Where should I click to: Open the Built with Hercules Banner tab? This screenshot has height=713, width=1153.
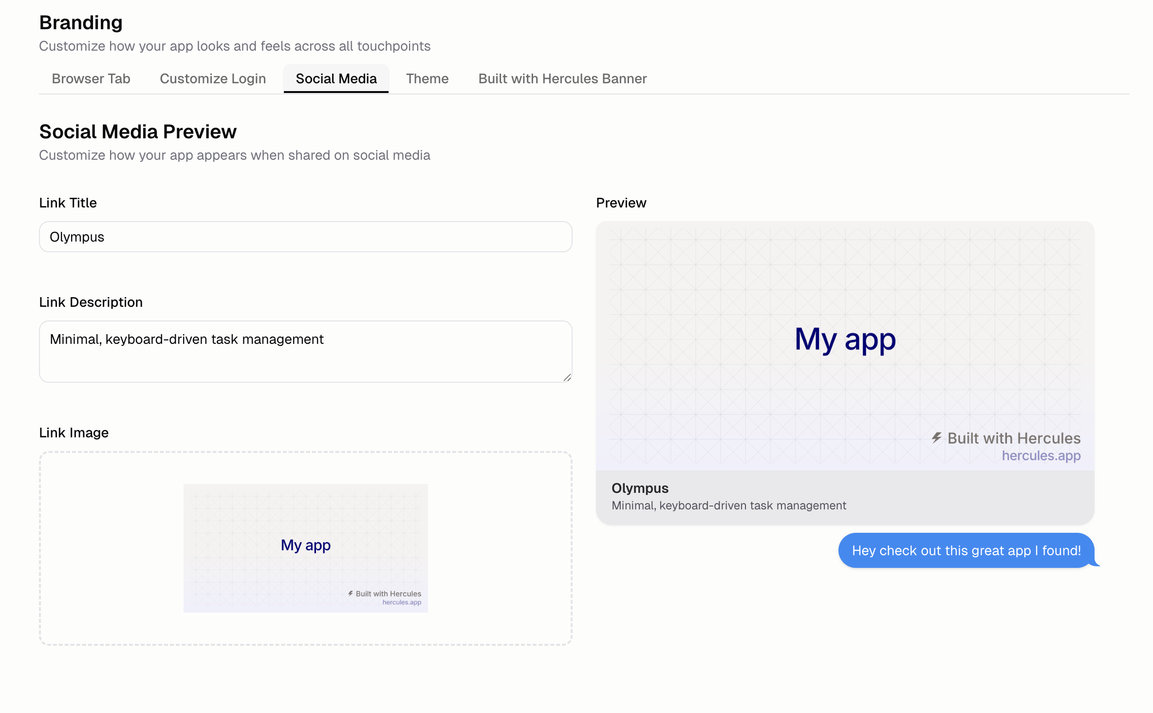tap(562, 78)
